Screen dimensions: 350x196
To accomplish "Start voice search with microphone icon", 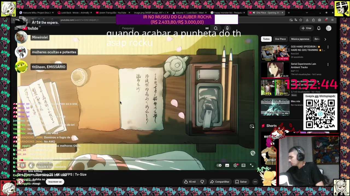I will 227,28.
